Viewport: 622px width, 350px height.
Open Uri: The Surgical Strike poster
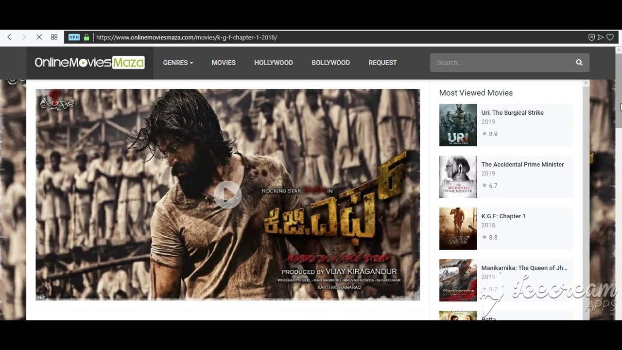click(458, 125)
